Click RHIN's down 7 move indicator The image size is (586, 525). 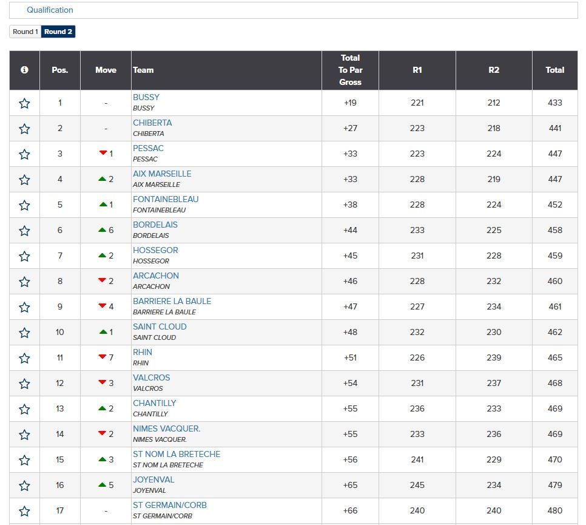click(106, 358)
